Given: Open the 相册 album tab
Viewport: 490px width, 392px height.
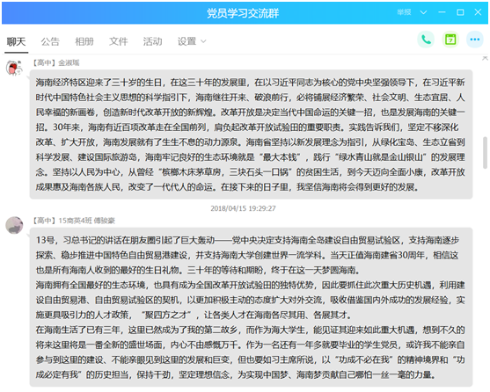Looking at the screenshot, I should click(x=84, y=41).
